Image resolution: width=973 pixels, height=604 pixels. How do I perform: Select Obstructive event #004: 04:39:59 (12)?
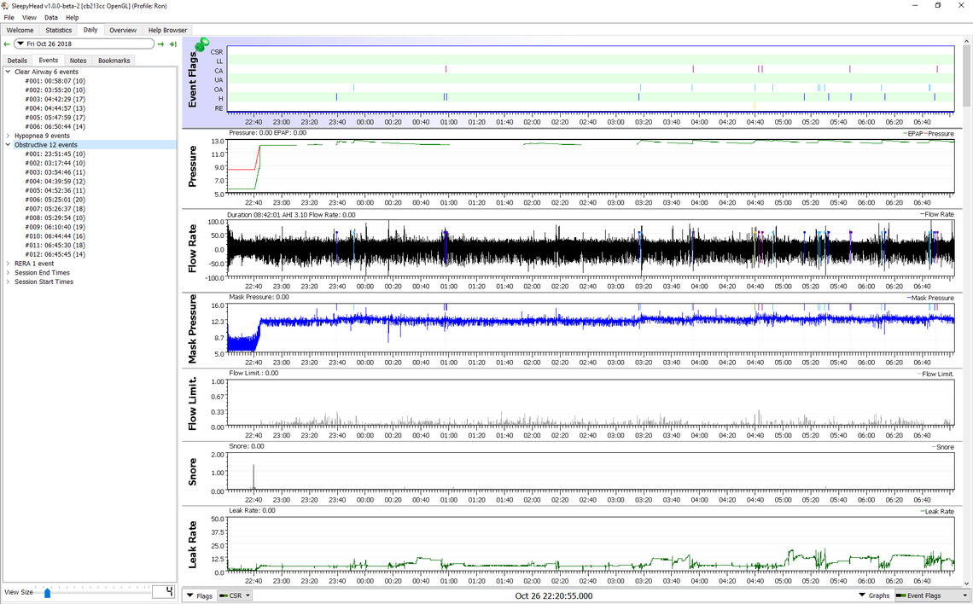55,181
